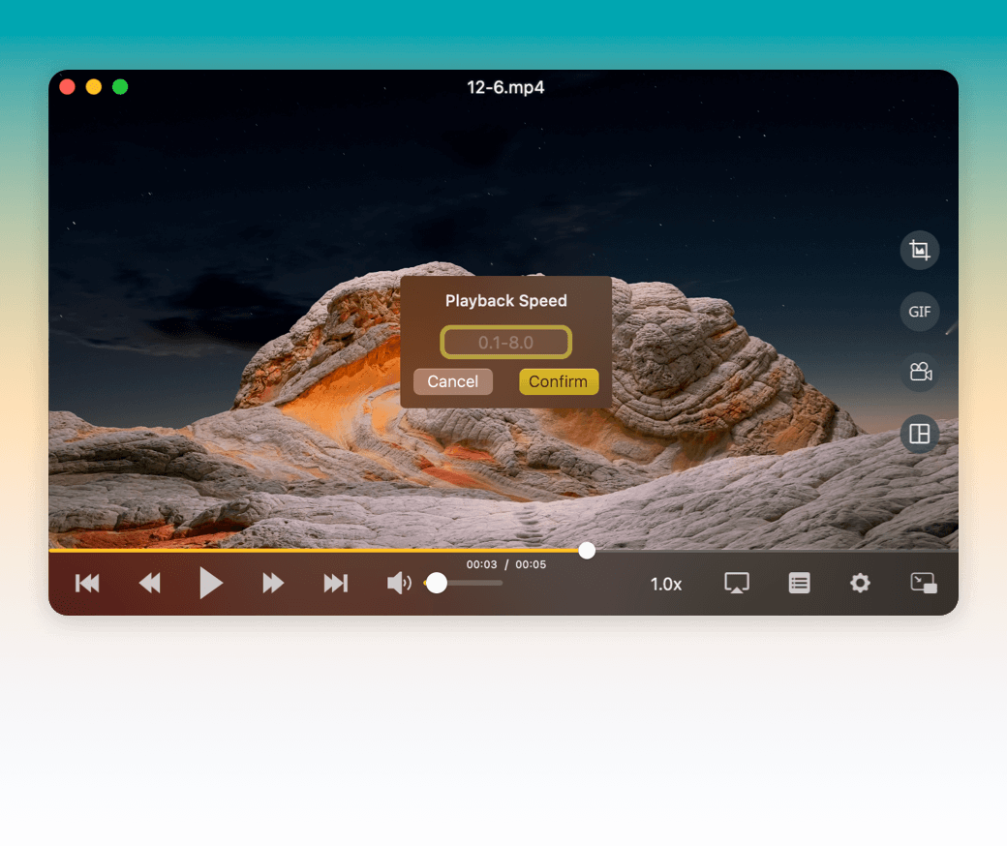Click the screenshot capture icon
This screenshot has width=1007, height=846.
click(919, 251)
